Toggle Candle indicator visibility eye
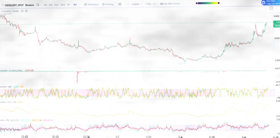 coord(22,11)
